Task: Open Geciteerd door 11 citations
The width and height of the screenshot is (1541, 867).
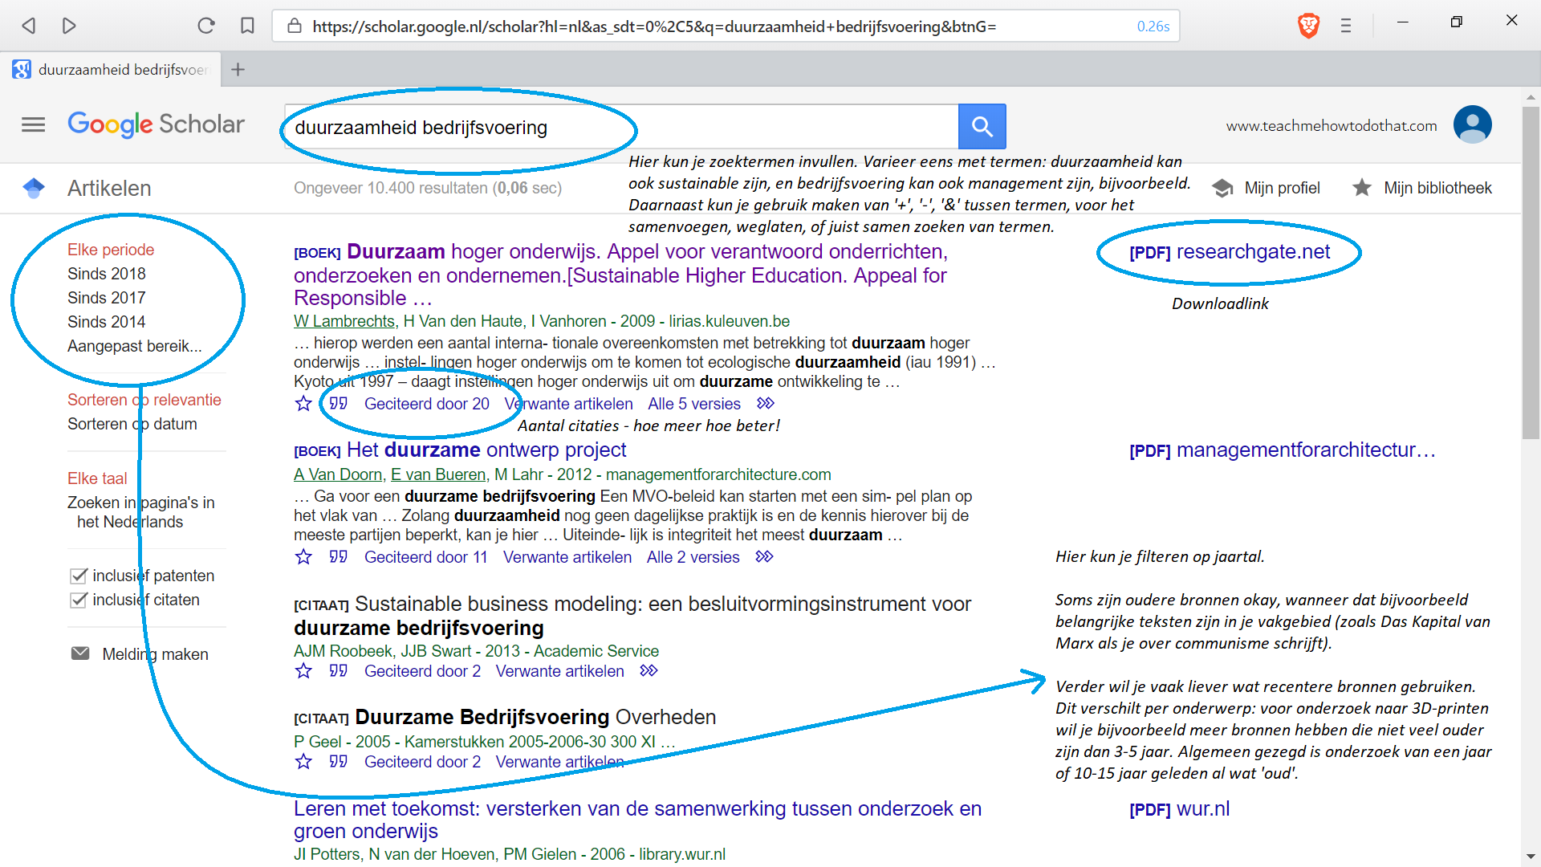Action: coord(426,557)
